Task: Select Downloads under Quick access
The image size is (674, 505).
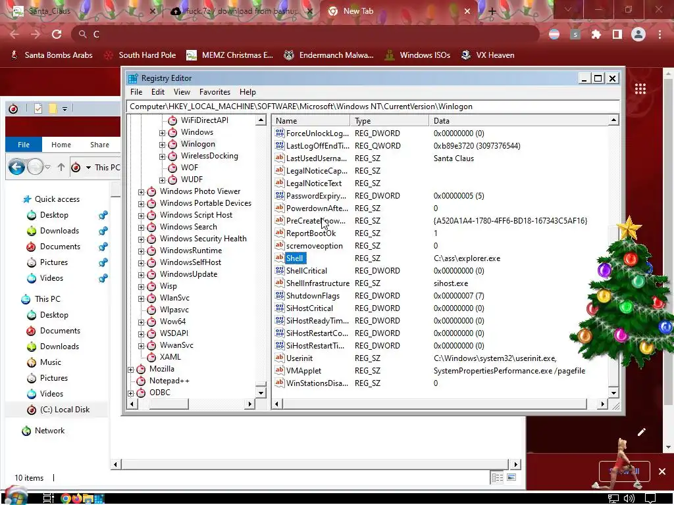Action: (x=59, y=231)
